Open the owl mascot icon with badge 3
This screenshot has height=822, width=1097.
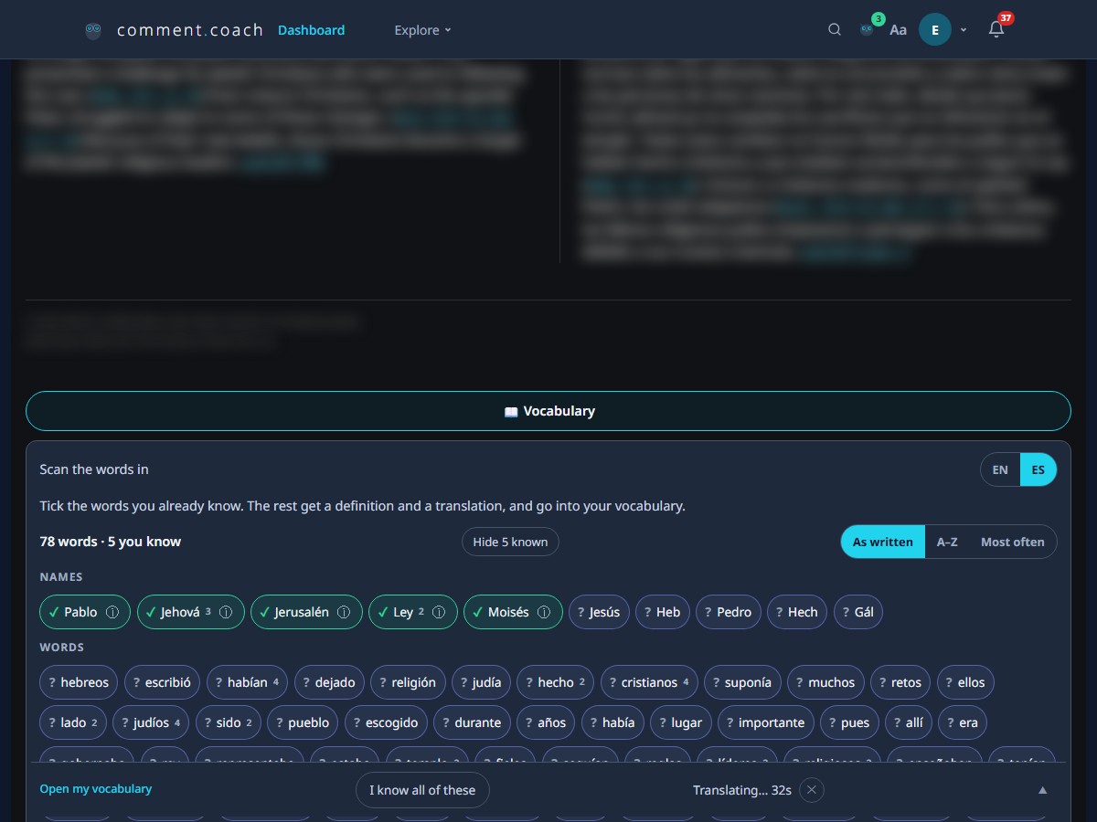[x=867, y=30]
